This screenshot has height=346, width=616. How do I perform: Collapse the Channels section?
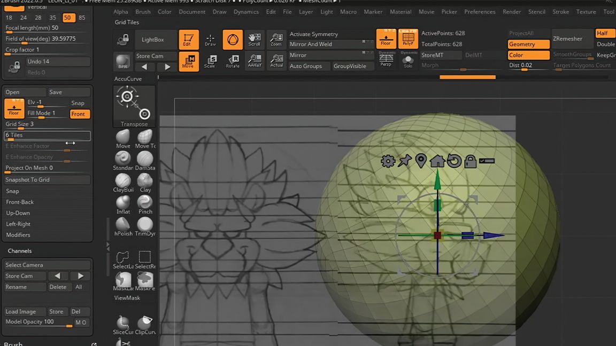click(x=20, y=250)
